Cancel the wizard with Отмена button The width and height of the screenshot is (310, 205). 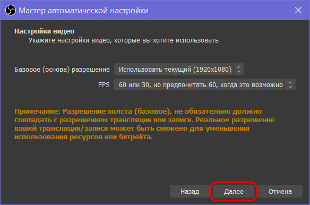tap(280, 191)
